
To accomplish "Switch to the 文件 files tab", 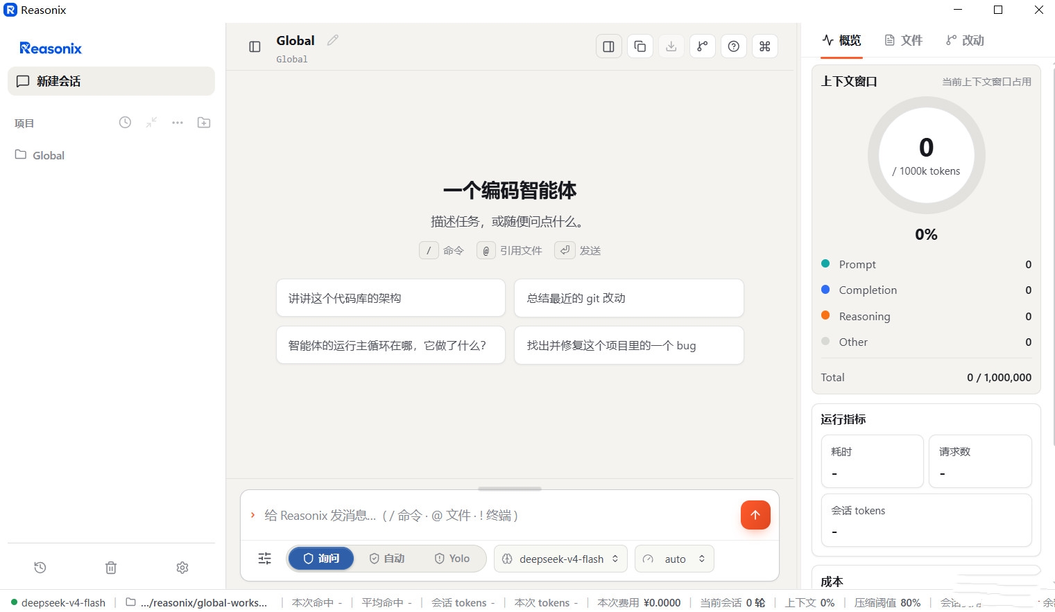I will tap(904, 40).
